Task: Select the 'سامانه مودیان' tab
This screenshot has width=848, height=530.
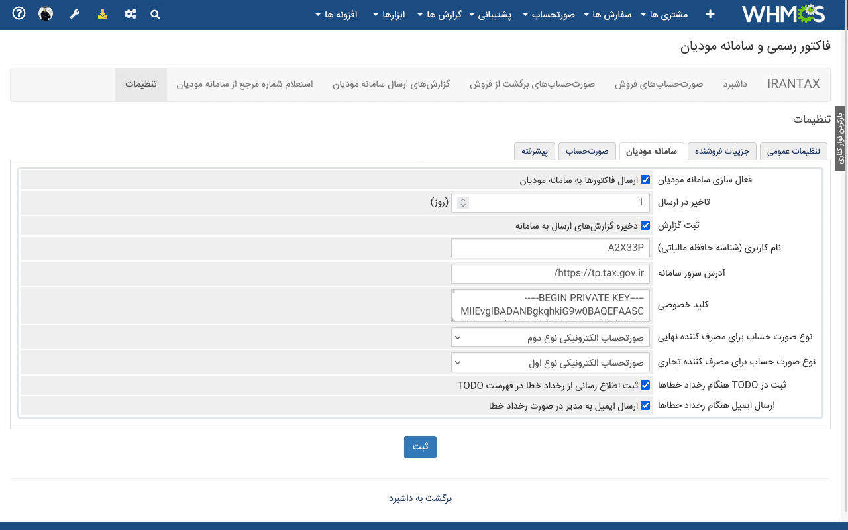Action: pos(651,151)
